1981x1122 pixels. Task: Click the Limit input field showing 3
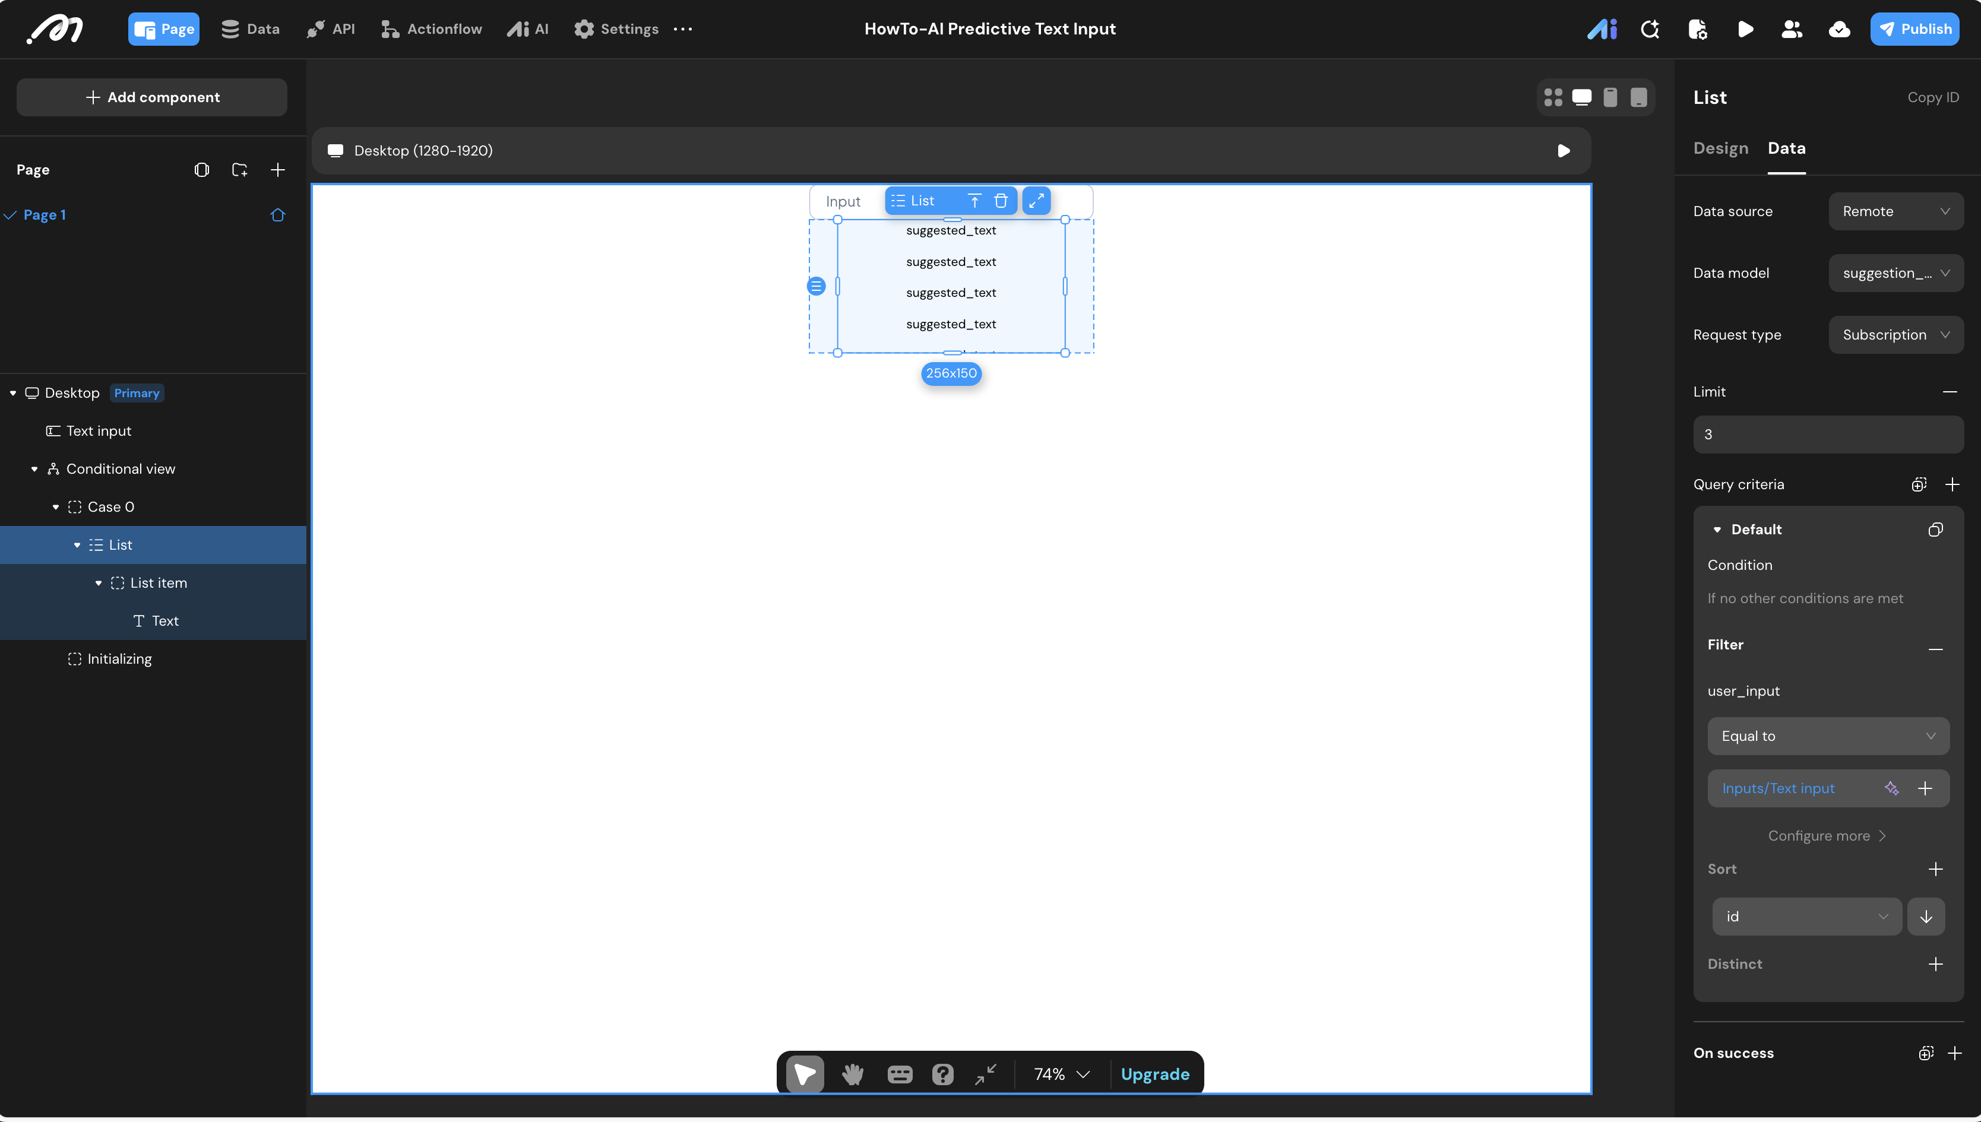click(1828, 435)
